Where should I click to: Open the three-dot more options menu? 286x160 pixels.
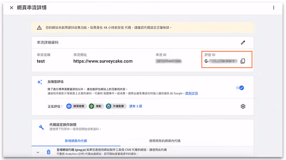[x=273, y=7]
